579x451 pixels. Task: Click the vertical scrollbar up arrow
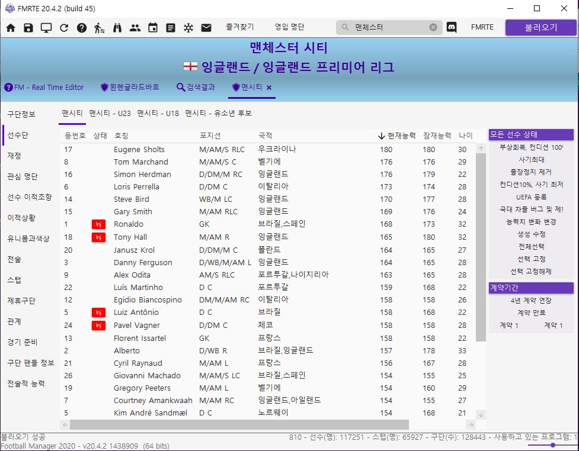pos(481,149)
